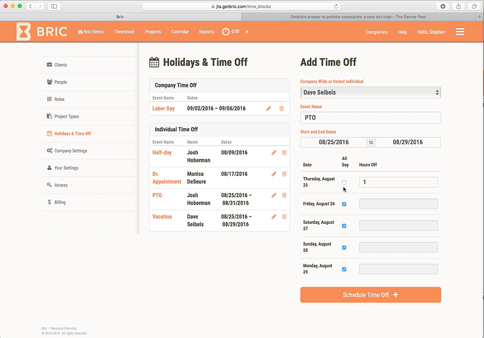This screenshot has height=338, width=484.
Task: Switch to the Denver Post tab
Action: (358, 17)
